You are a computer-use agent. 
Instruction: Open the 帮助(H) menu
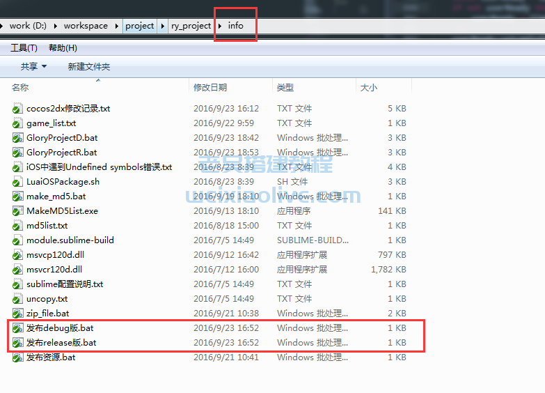coord(63,48)
